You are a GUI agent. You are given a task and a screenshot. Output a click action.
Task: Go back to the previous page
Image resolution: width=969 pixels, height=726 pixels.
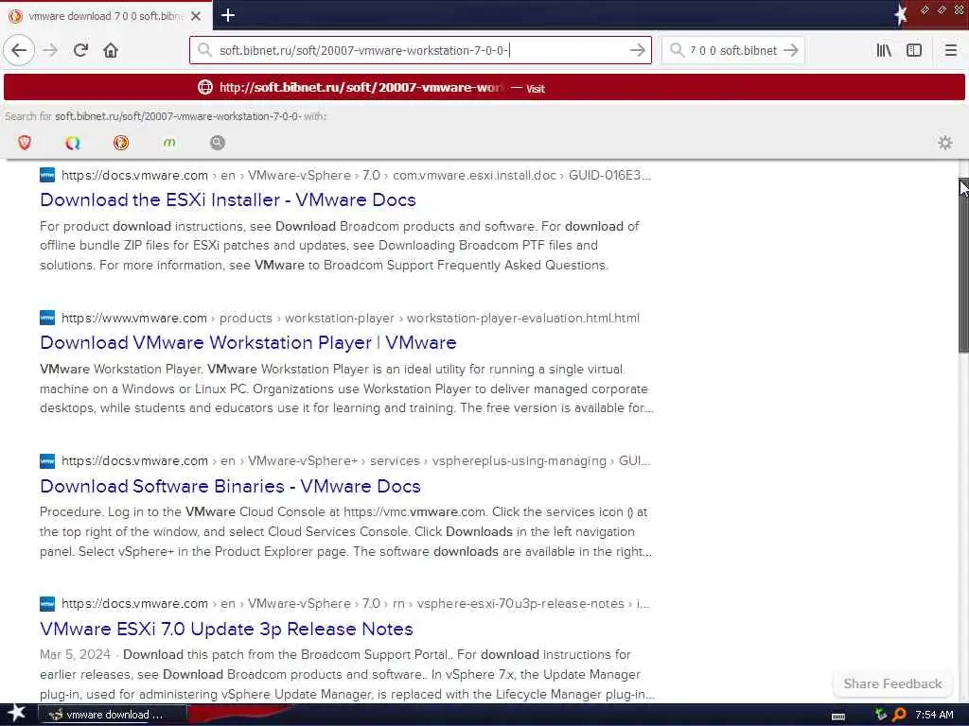point(19,50)
